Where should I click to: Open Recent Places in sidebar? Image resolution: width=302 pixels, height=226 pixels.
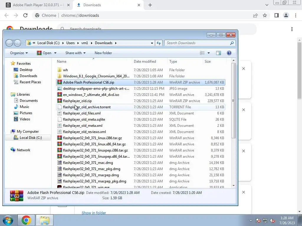(30, 82)
